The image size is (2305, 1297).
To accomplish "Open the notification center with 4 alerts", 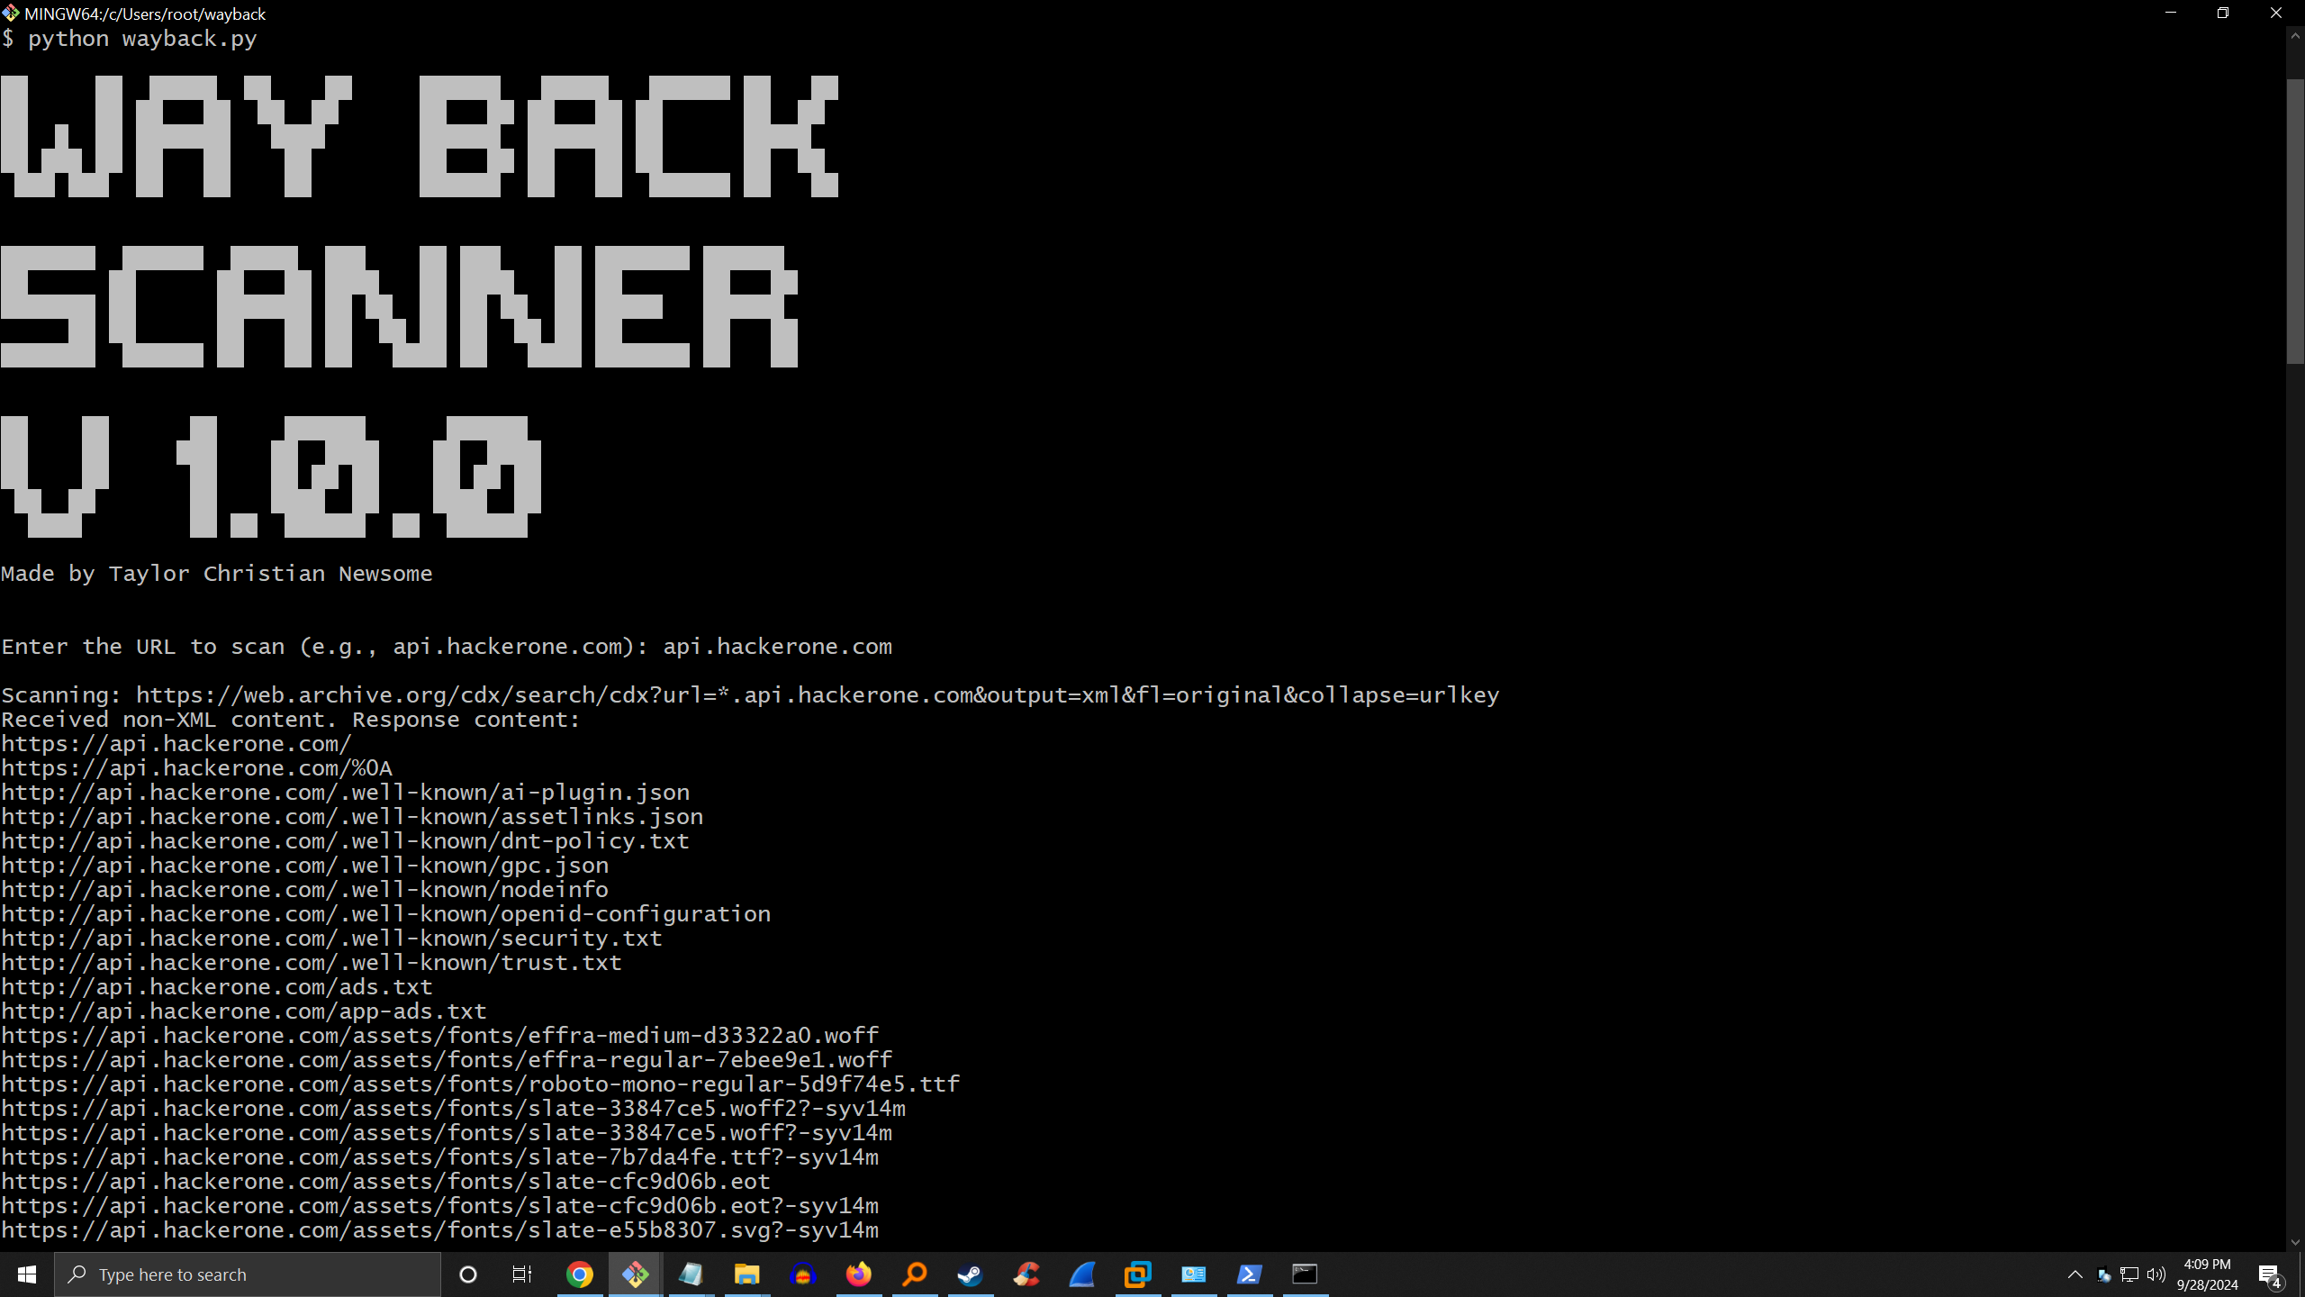I will [2269, 1275].
